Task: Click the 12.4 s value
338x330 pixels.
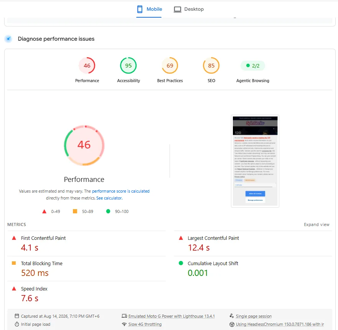Action: click(x=199, y=247)
